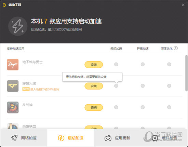Install 地下城与勇士 with 安装 button

[x=94, y=65]
